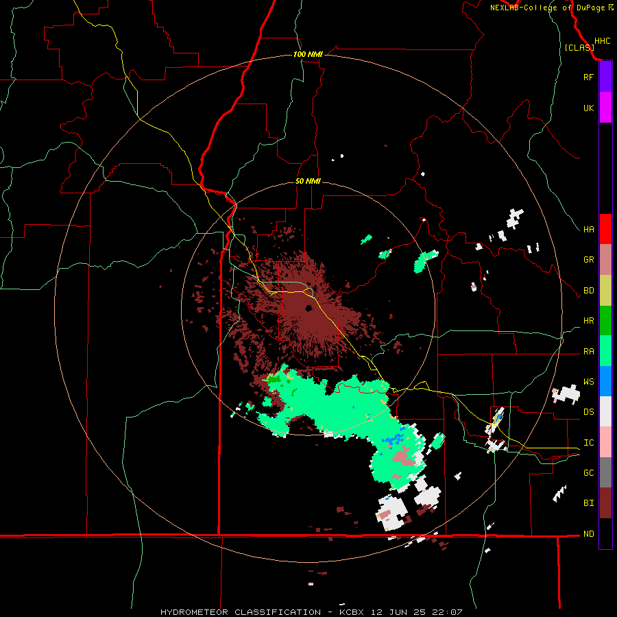Click the UK legend label
The height and width of the screenshot is (617, 617).
[x=588, y=108]
